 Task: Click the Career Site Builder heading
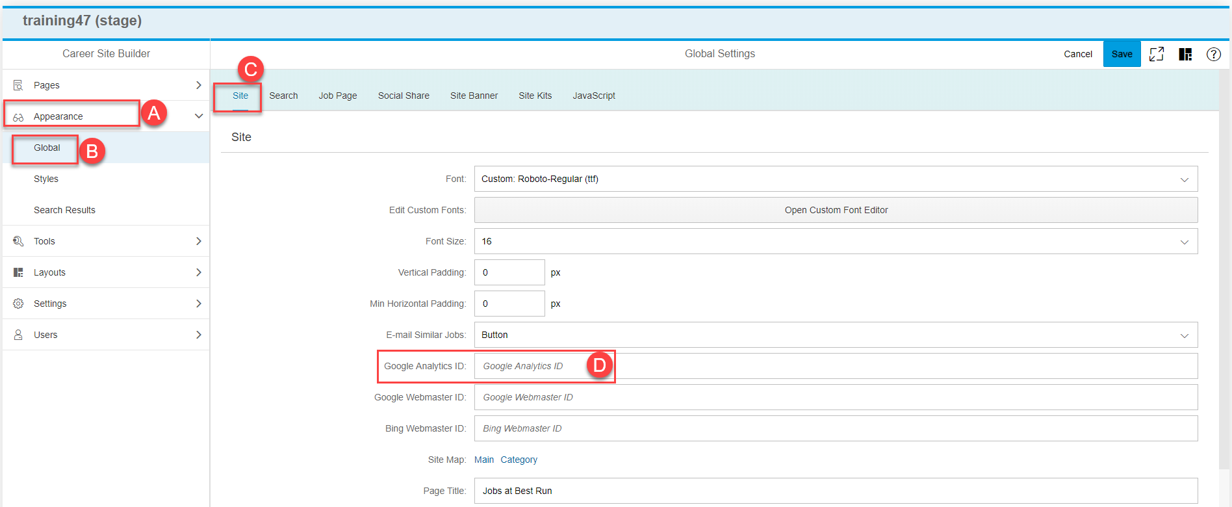(x=106, y=54)
